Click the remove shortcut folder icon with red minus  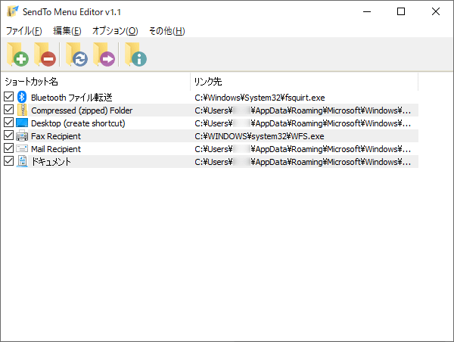[45, 54]
